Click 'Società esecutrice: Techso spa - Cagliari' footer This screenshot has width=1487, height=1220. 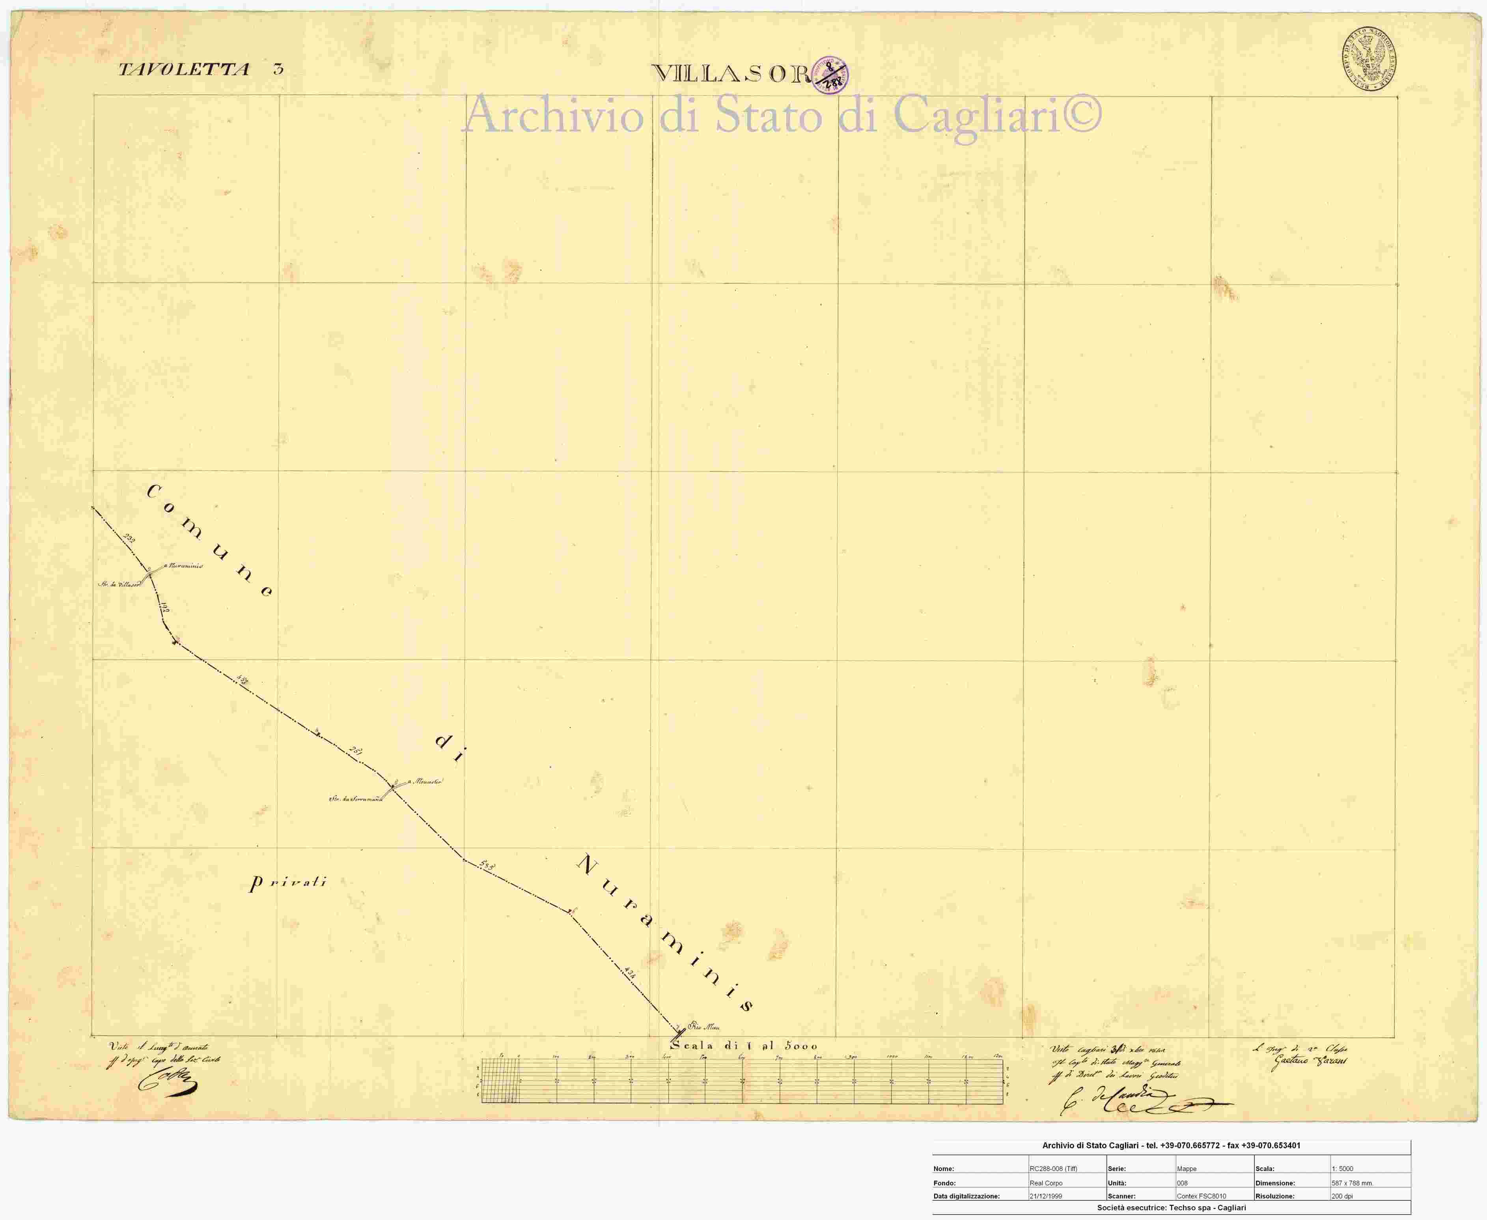[x=1172, y=1208]
